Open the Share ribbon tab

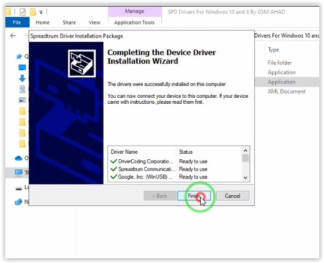click(x=69, y=22)
